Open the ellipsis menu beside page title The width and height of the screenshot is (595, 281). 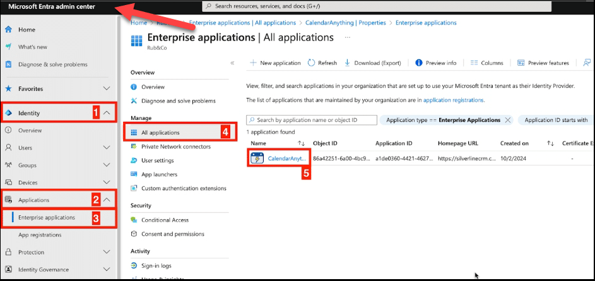pos(348,38)
